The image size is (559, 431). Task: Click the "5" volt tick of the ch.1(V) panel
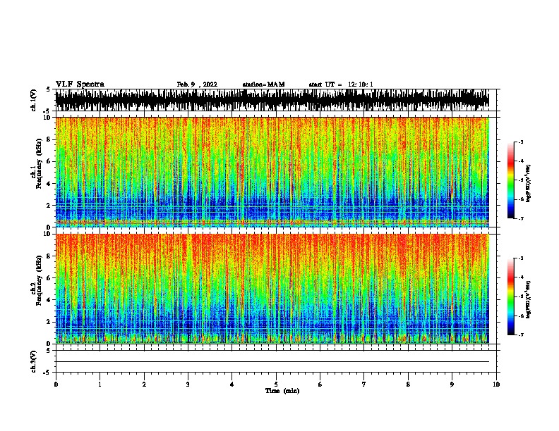pyautogui.click(x=48, y=89)
